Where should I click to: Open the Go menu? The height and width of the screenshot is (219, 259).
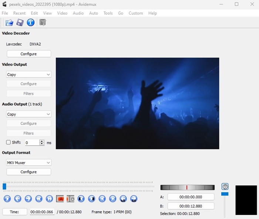[x=121, y=13]
